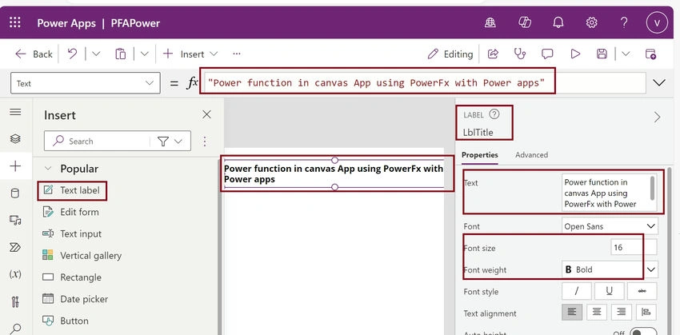Go Back using the back arrow
The width and height of the screenshot is (680, 335).
34,54
